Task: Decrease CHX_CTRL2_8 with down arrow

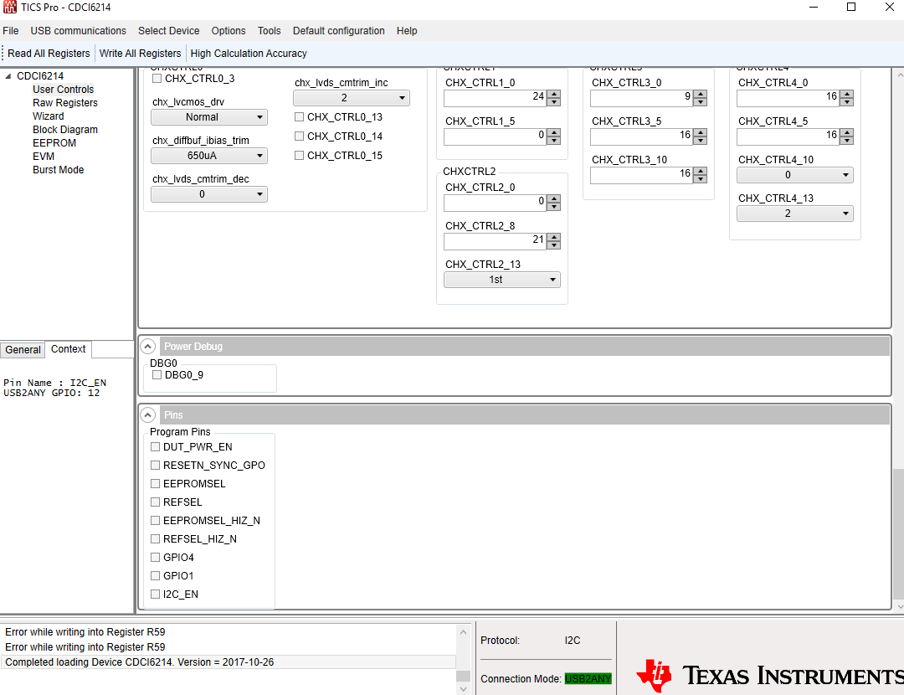Action: pyautogui.click(x=554, y=245)
